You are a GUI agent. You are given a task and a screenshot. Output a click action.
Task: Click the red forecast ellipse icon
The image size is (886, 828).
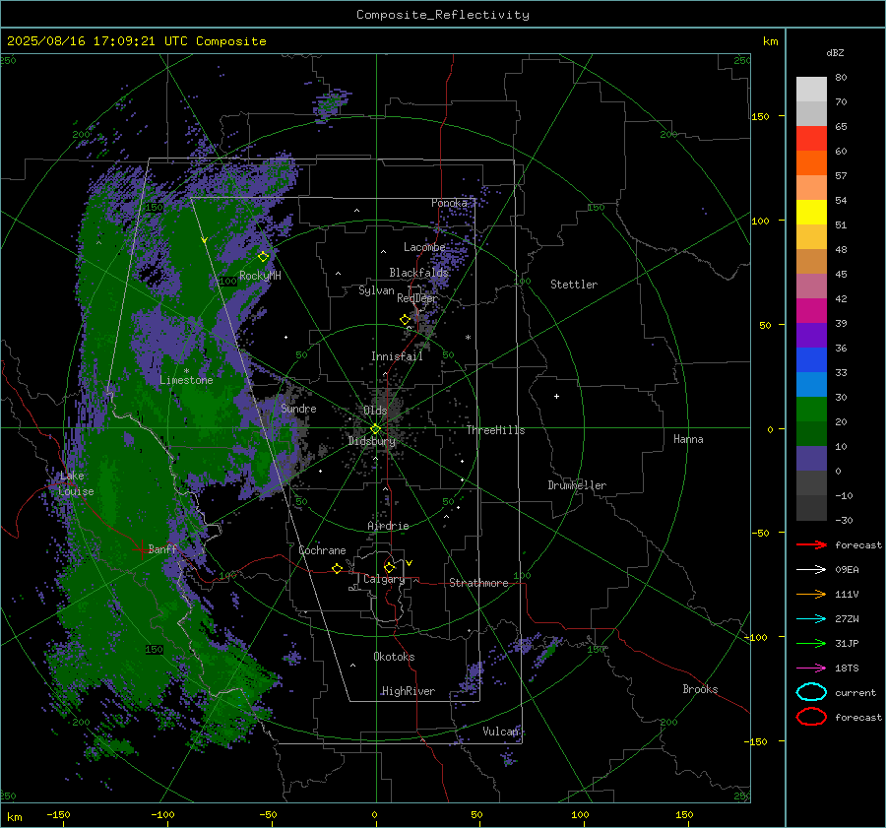click(811, 717)
